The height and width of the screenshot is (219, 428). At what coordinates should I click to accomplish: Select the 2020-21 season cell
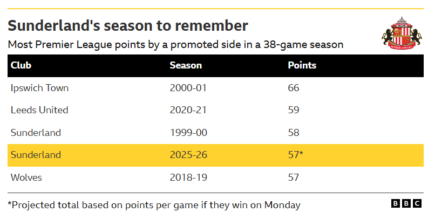click(188, 110)
